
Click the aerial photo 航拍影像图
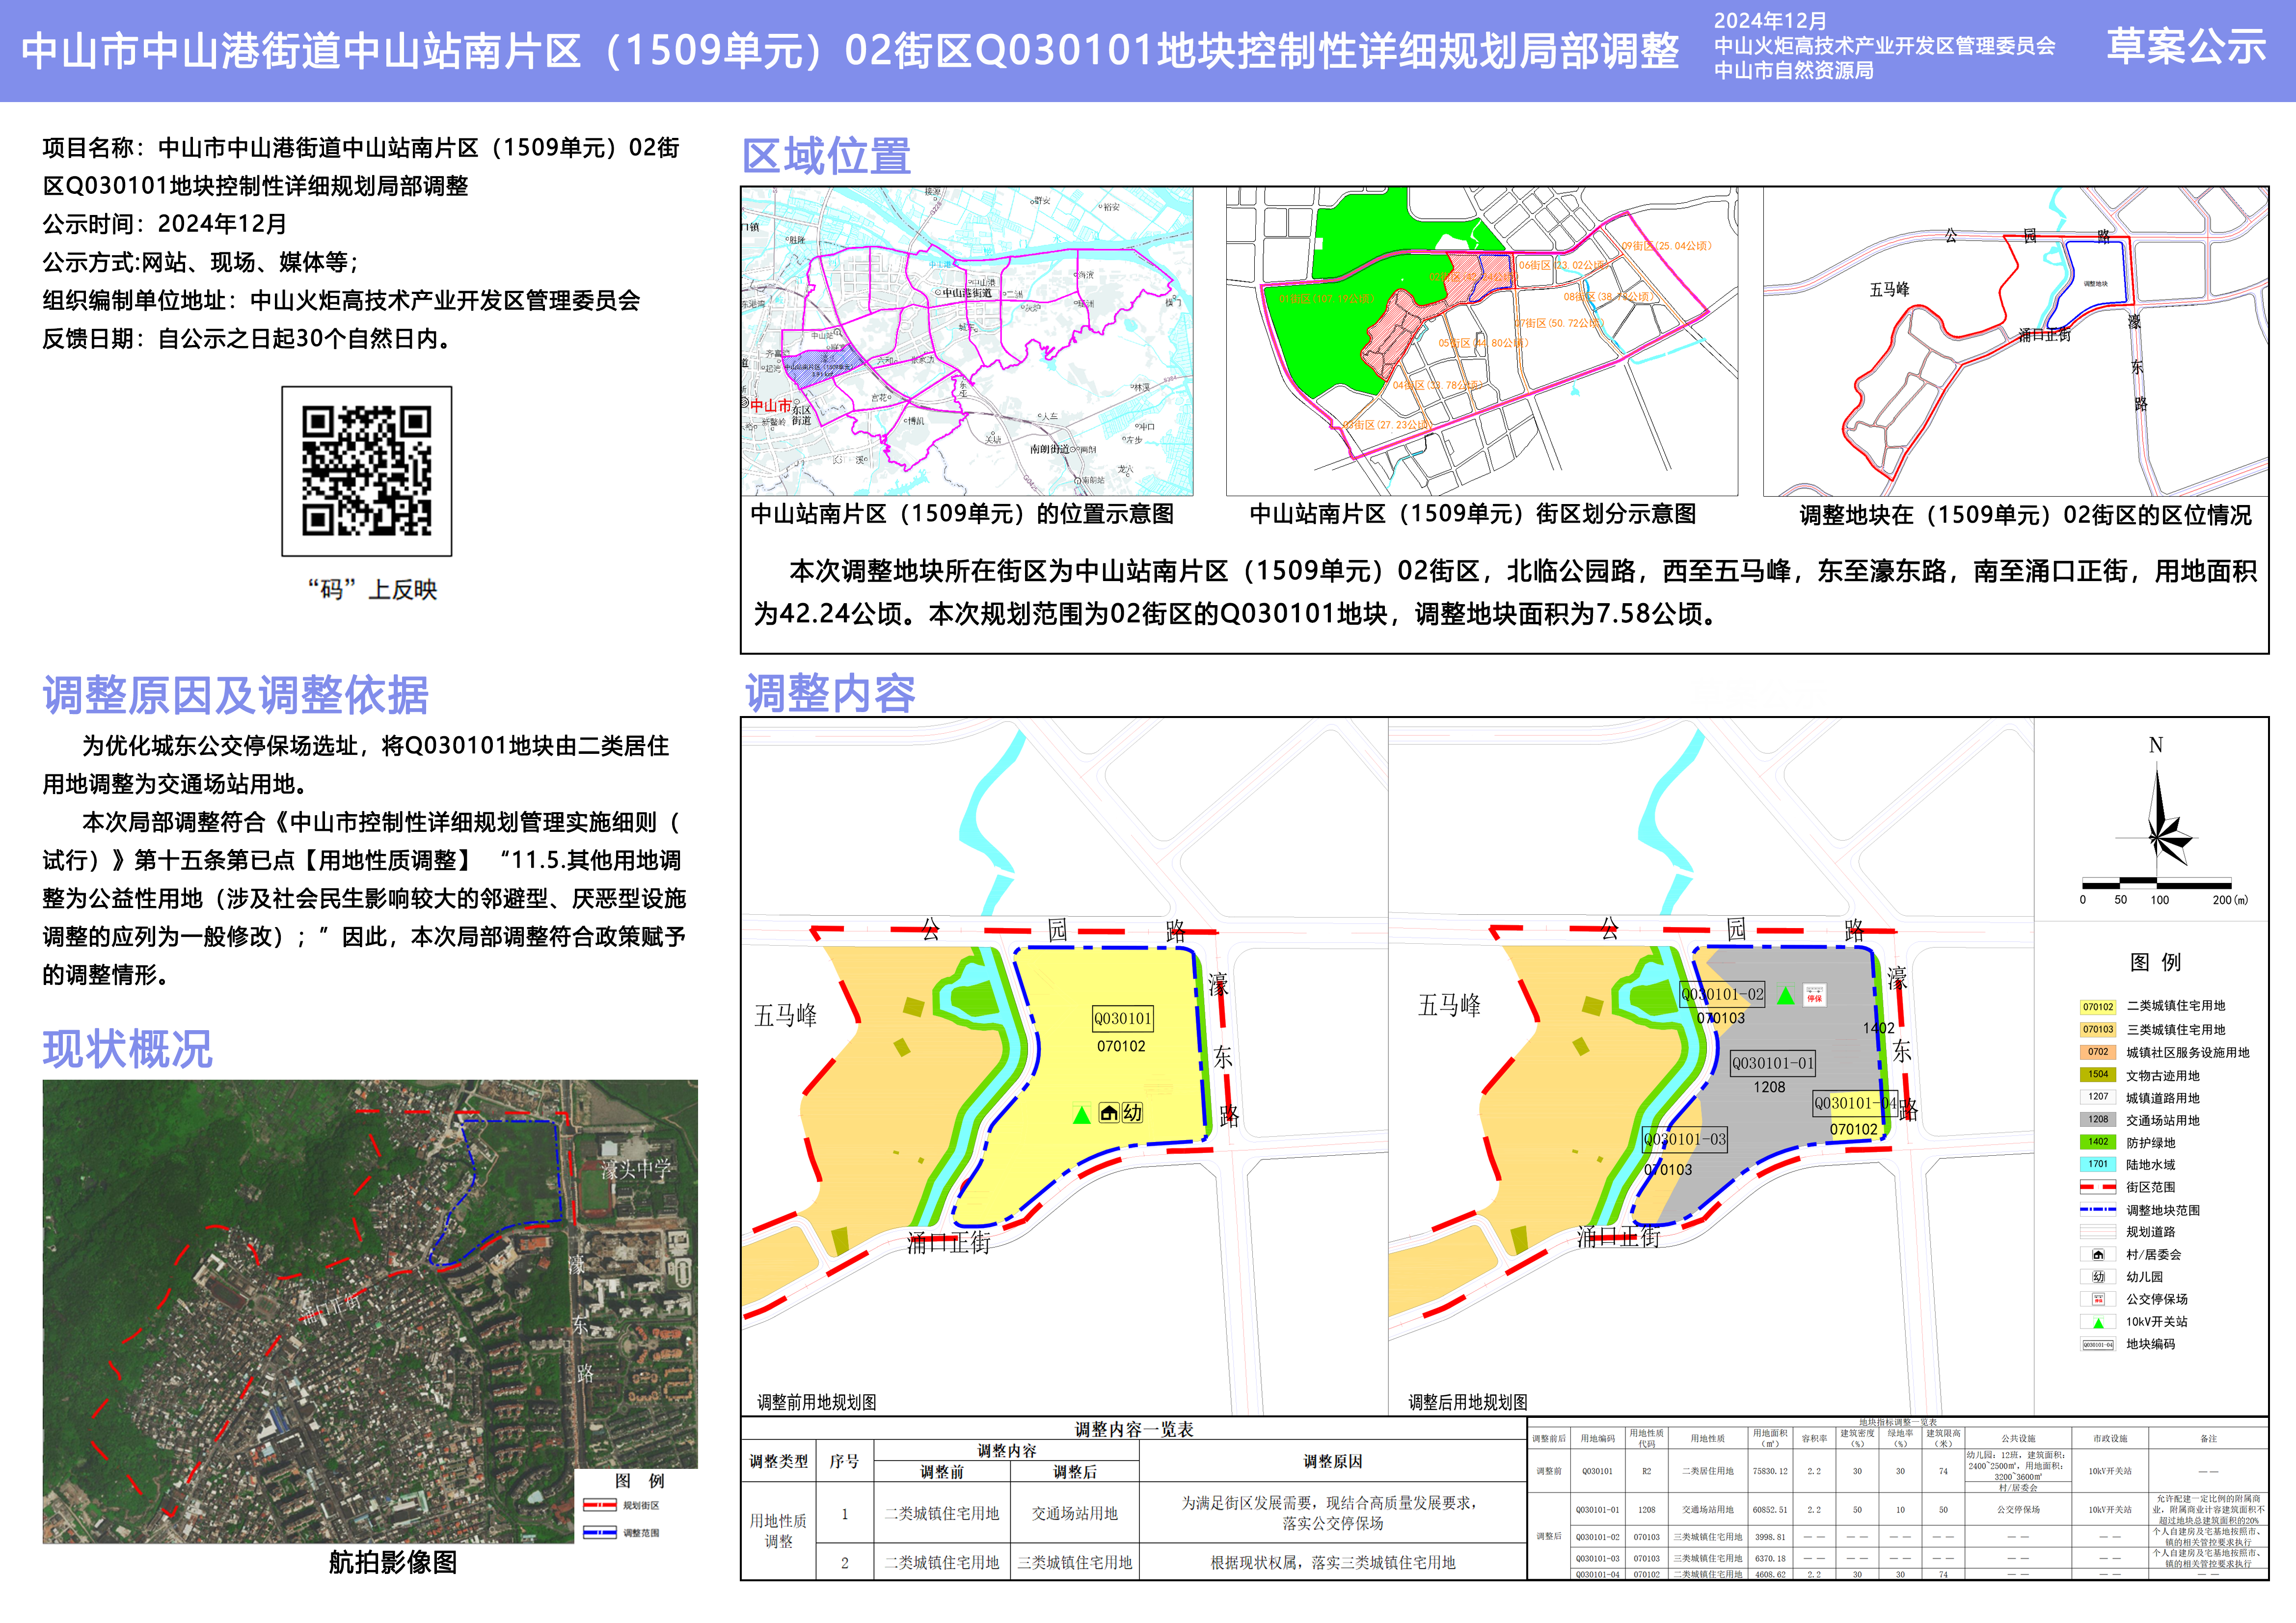coord(370,1310)
